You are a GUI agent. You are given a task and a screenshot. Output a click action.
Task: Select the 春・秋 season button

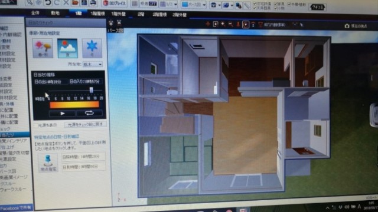(43, 48)
